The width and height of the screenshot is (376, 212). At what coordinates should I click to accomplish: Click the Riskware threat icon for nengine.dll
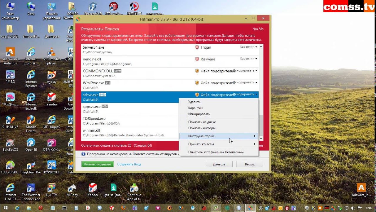click(x=197, y=59)
